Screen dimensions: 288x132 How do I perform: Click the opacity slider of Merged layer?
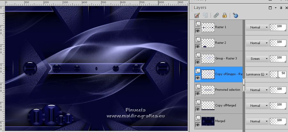[x=278, y=121]
